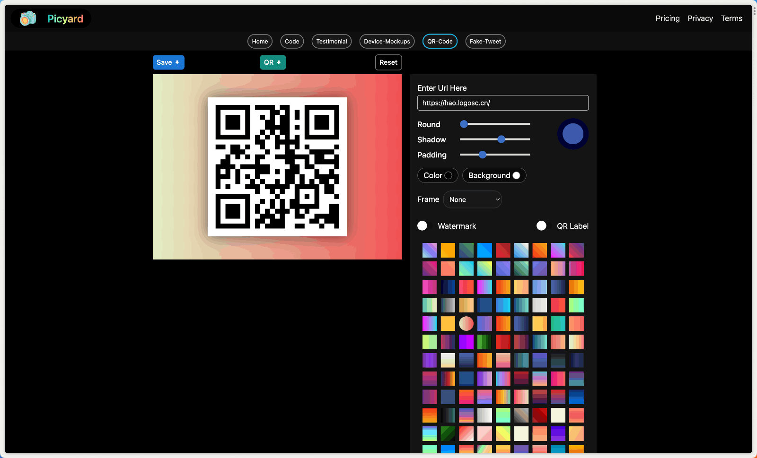Screen dimensions: 757x458
Task: Click the download icon on Save button
Action: pyautogui.click(x=177, y=62)
